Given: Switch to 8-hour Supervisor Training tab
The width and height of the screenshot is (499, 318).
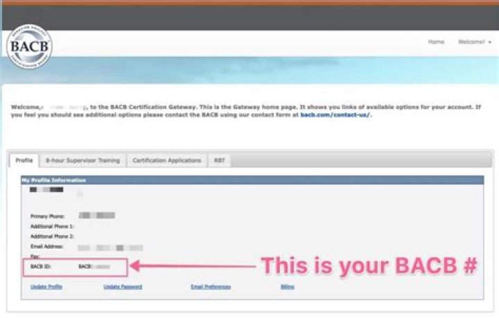Looking at the screenshot, I should [82, 160].
